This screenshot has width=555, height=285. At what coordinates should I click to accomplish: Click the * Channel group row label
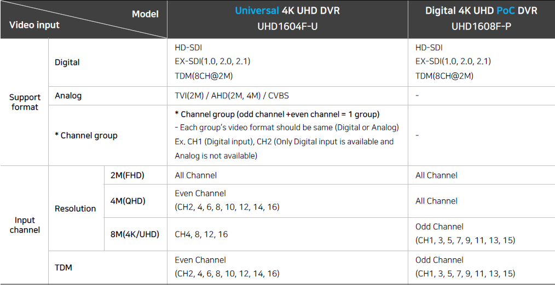[x=86, y=135]
